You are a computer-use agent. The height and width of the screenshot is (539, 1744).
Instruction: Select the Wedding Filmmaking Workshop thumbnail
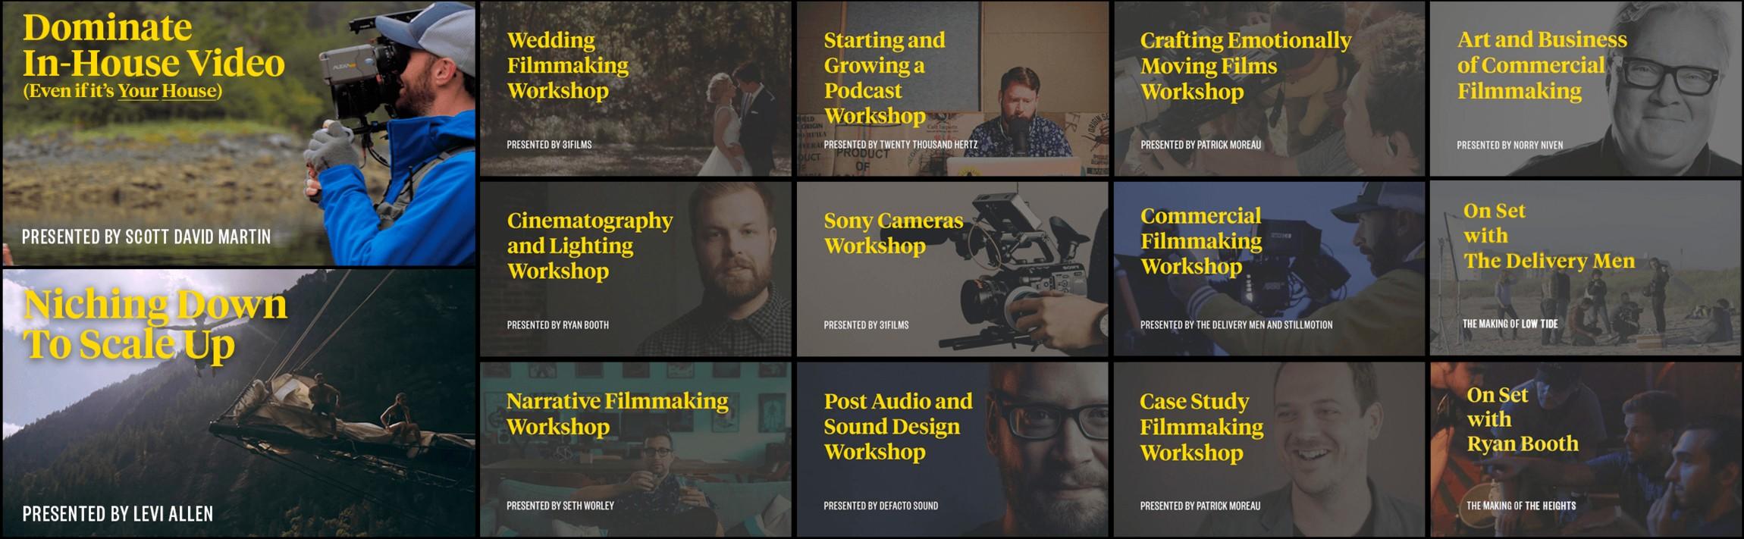pyautogui.click(x=635, y=89)
